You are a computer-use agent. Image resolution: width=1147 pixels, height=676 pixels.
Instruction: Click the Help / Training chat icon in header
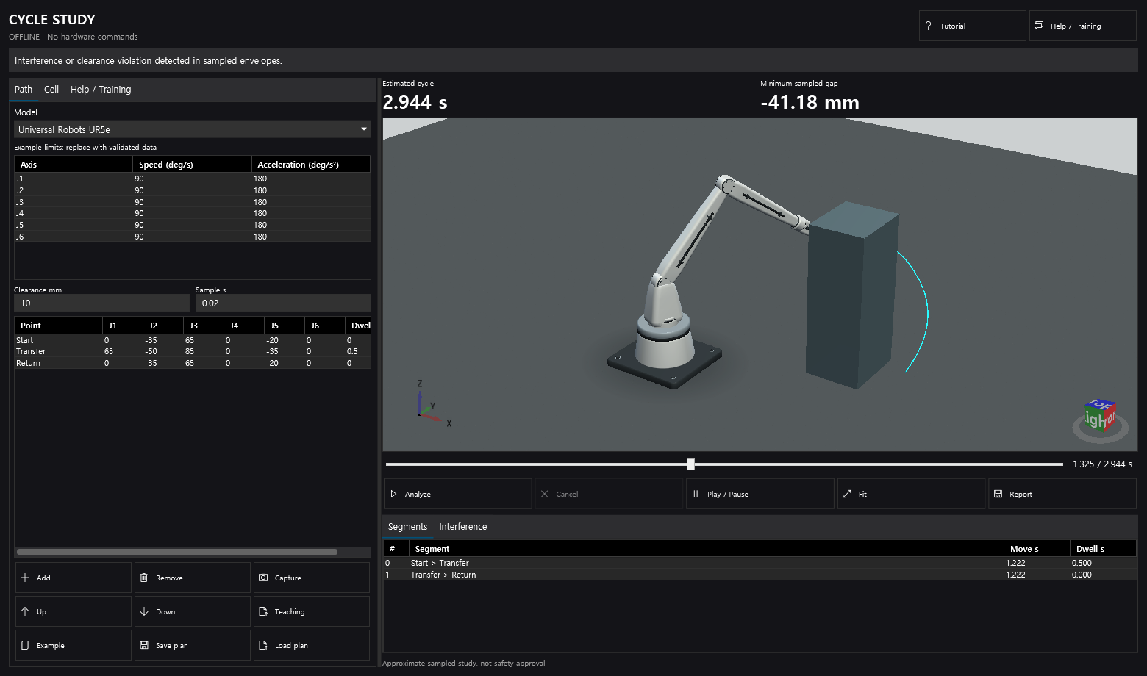pos(1039,26)
